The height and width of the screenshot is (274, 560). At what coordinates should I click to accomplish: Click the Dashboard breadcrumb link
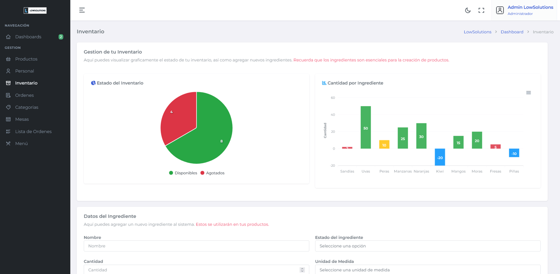512,32
